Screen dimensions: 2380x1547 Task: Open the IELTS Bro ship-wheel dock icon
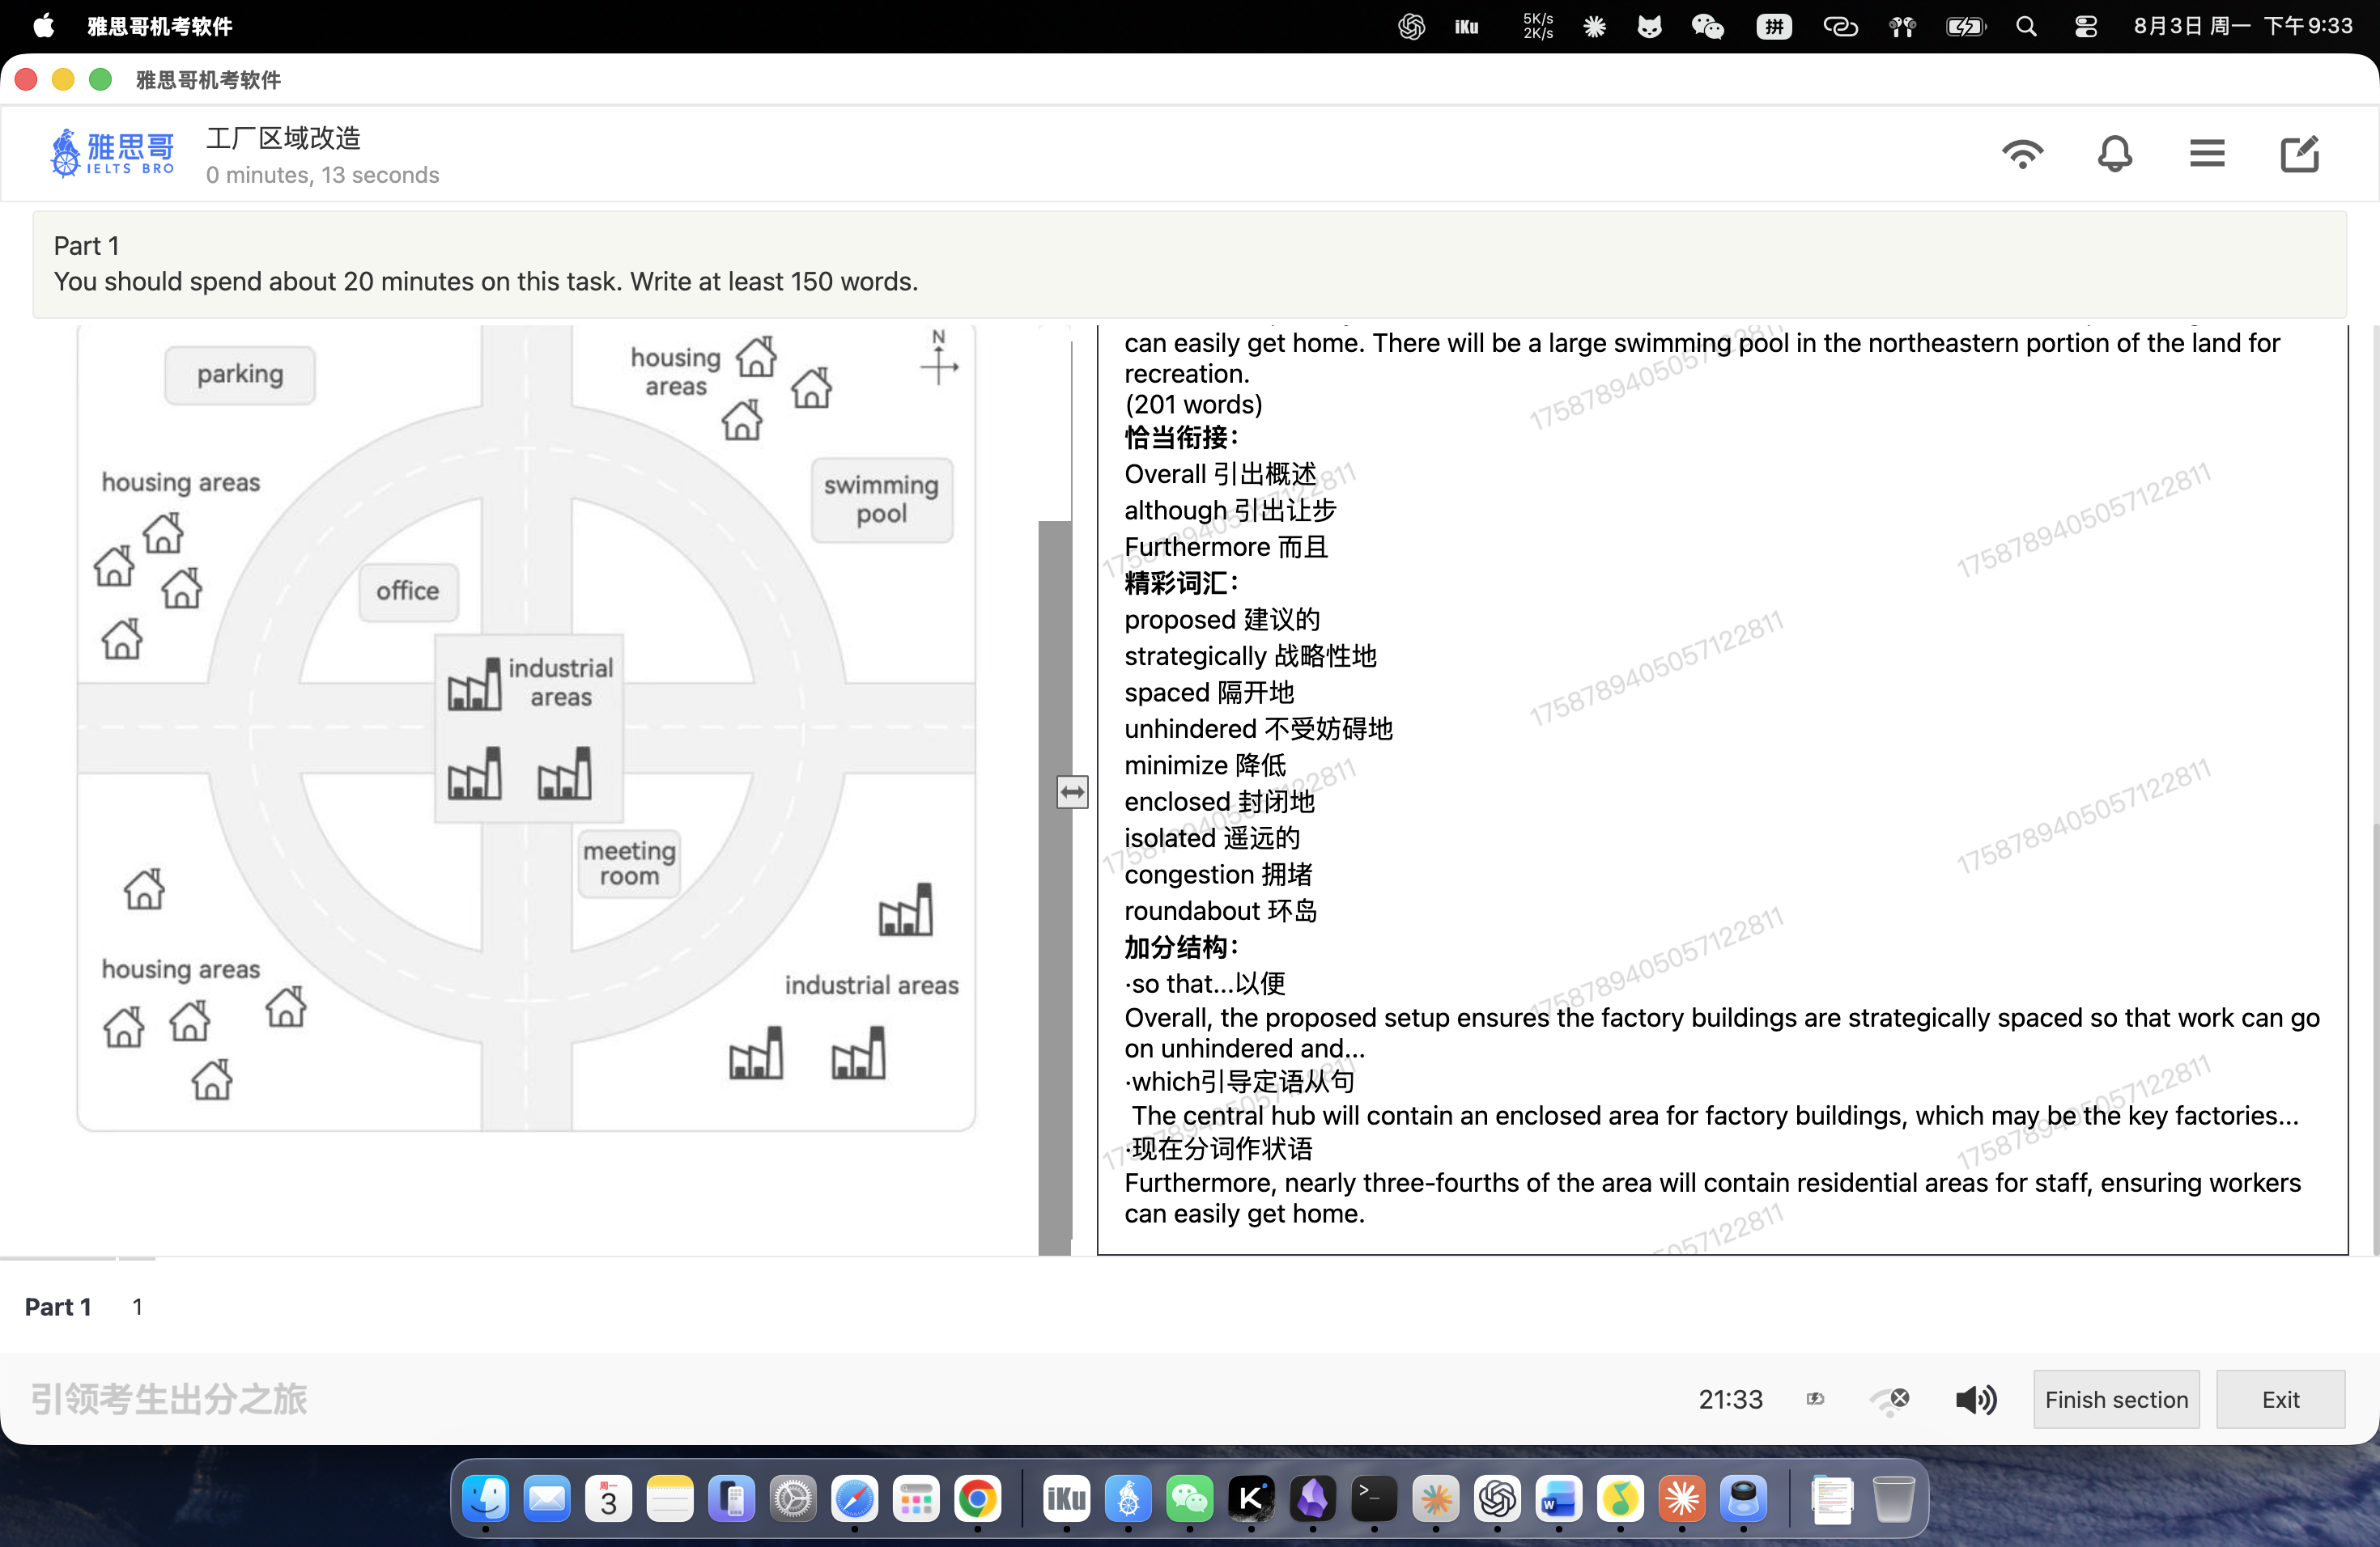pos(1128,1498)
